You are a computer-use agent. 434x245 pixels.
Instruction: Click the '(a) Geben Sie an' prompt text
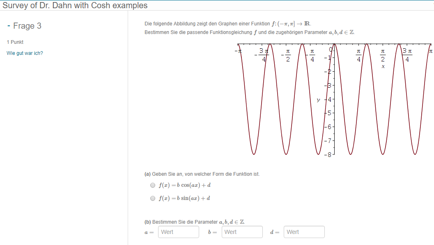click(202, 174)
